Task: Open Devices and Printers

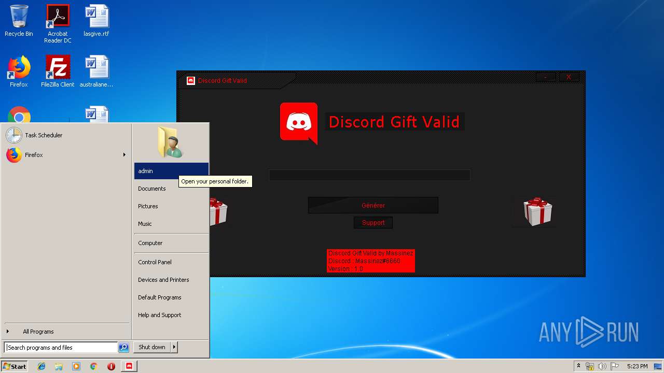Action: click(x=171, y=280)
